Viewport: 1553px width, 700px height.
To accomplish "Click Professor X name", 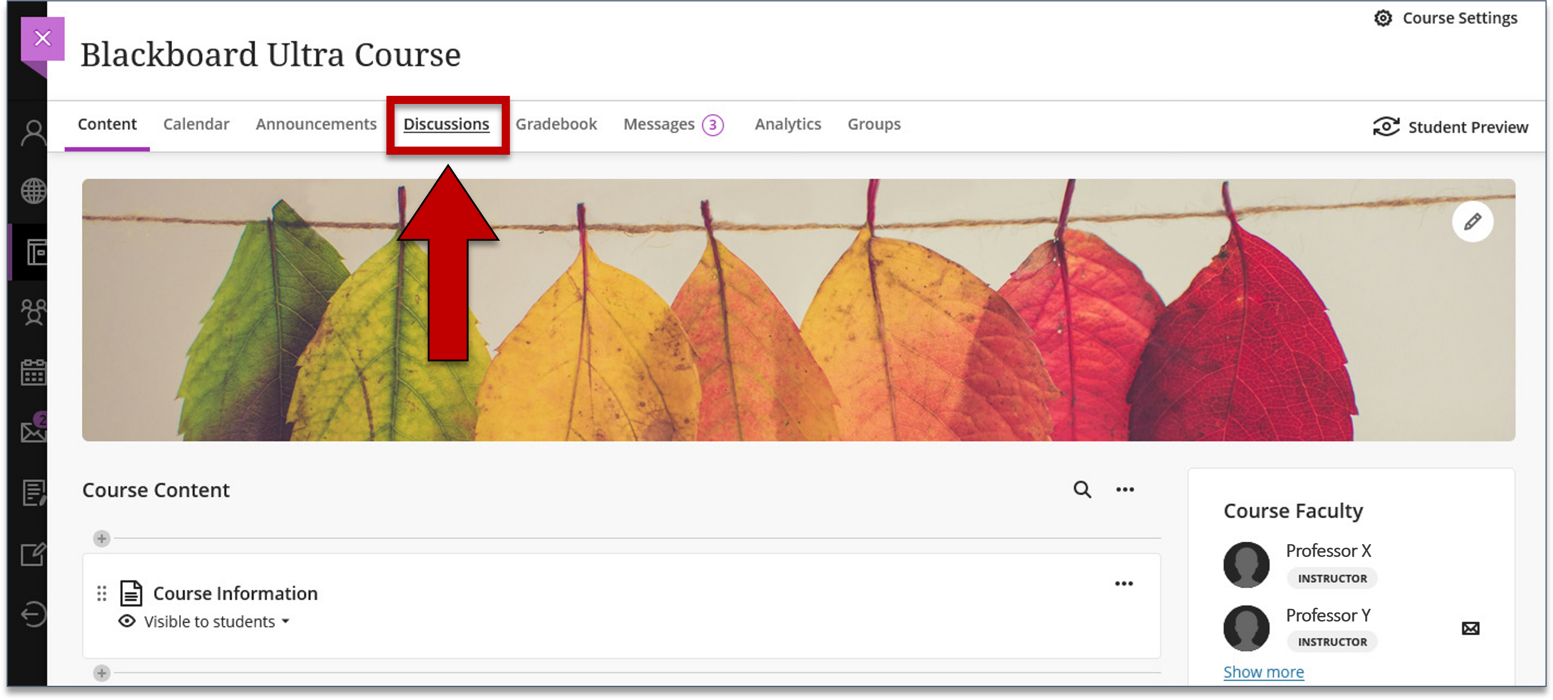I will [x=1328, y=551].
